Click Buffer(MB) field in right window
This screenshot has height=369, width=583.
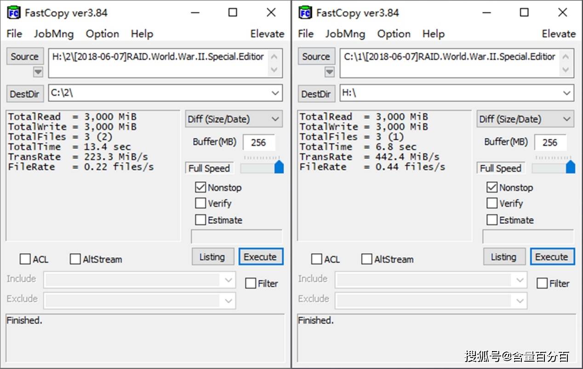550,142
